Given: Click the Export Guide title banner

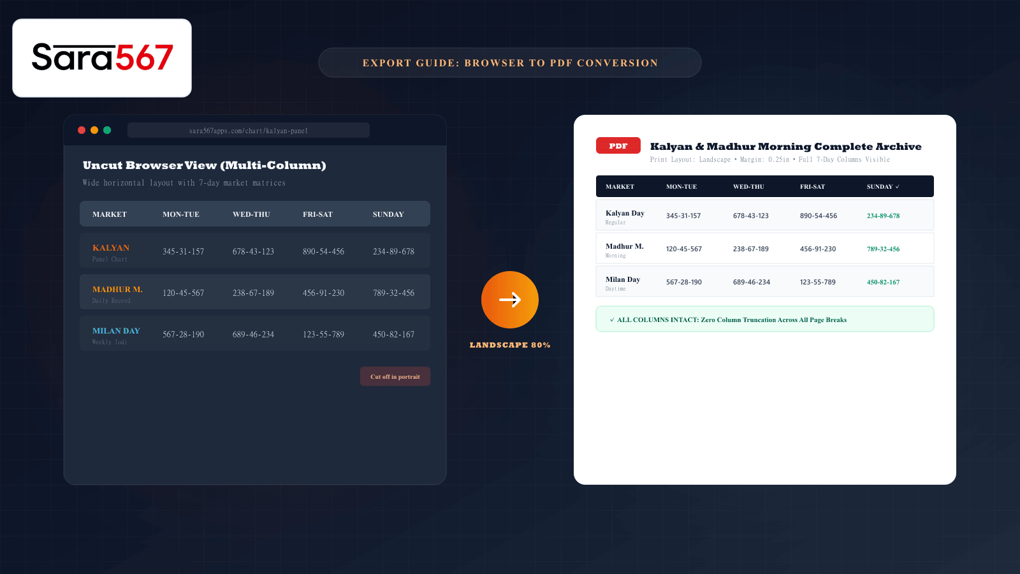Looking at the screenshot, I should (510, 63).
